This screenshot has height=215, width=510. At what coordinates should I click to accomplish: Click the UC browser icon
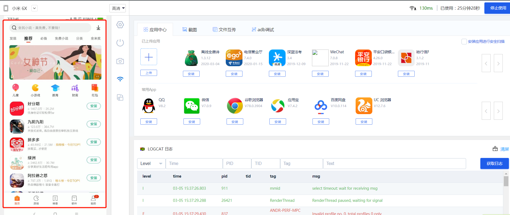[x=364, y=106]
